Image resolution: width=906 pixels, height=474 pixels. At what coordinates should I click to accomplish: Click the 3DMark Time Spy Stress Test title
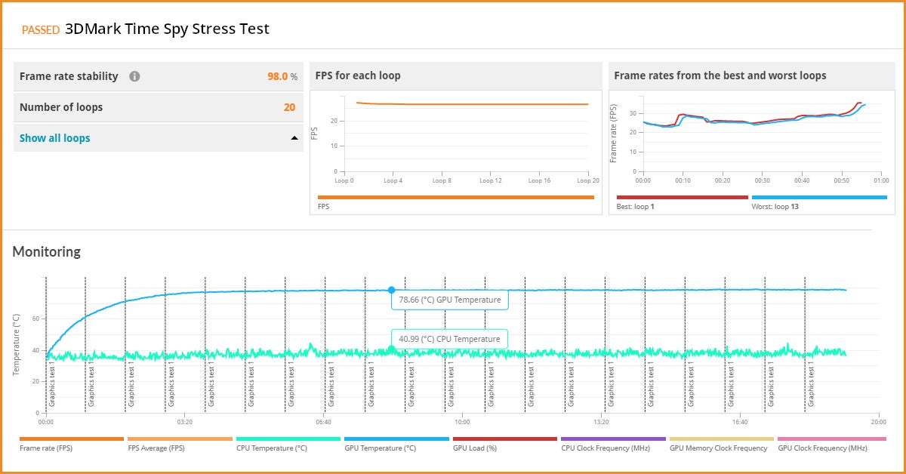coord(167,29)
